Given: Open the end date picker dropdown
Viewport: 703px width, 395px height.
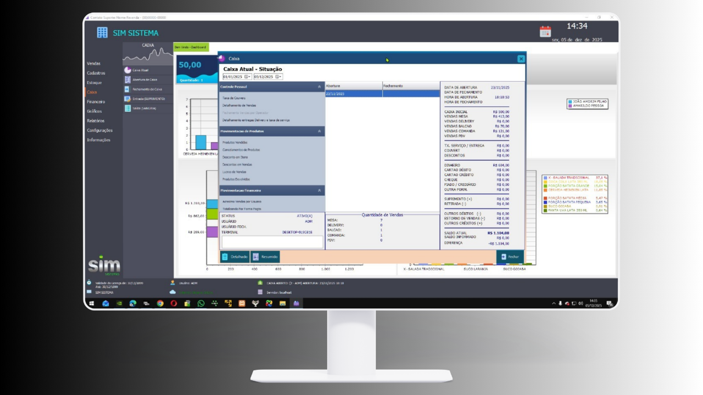Looking at the screenshot, I should [278, 77].
